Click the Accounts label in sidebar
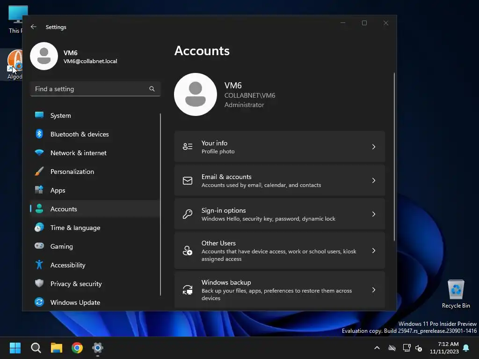Image resolution: width=479 pixels, height=359 pixels. click(64, 209)
